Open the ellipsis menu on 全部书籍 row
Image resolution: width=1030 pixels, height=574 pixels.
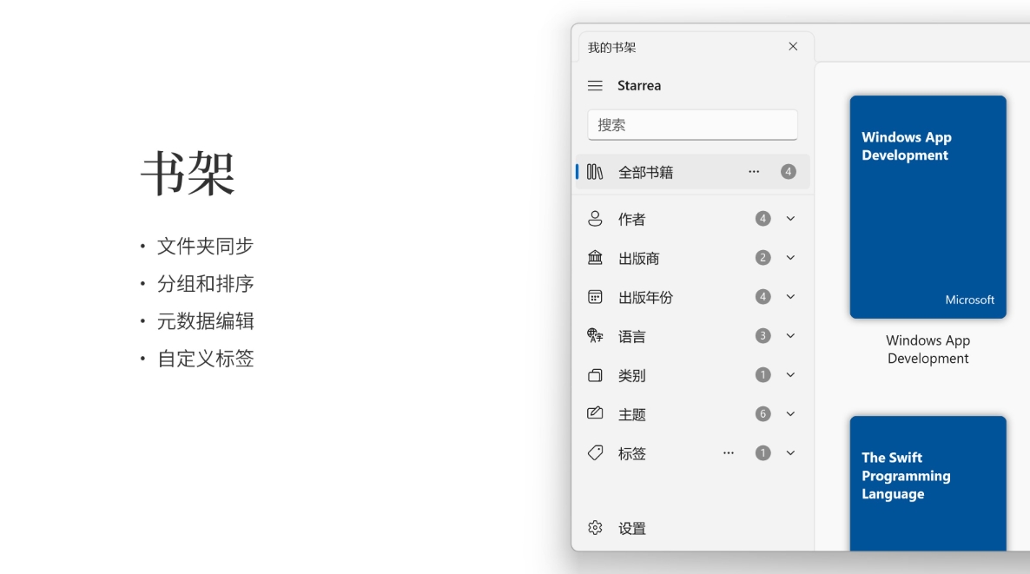[754, 171]
